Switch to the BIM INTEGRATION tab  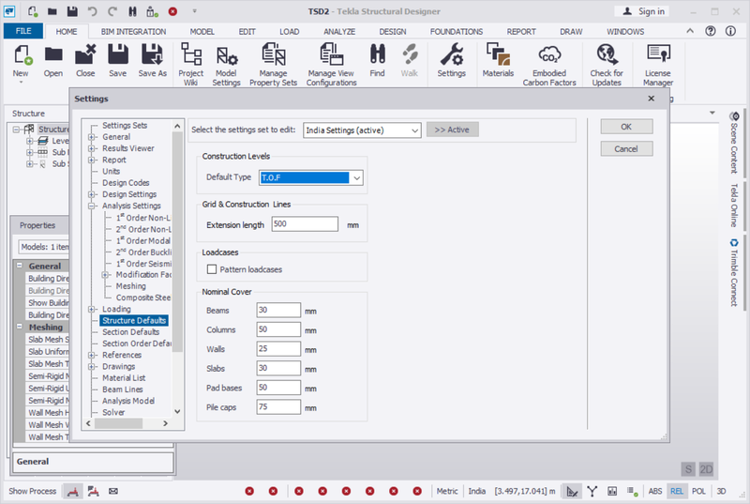coord(133,32)
